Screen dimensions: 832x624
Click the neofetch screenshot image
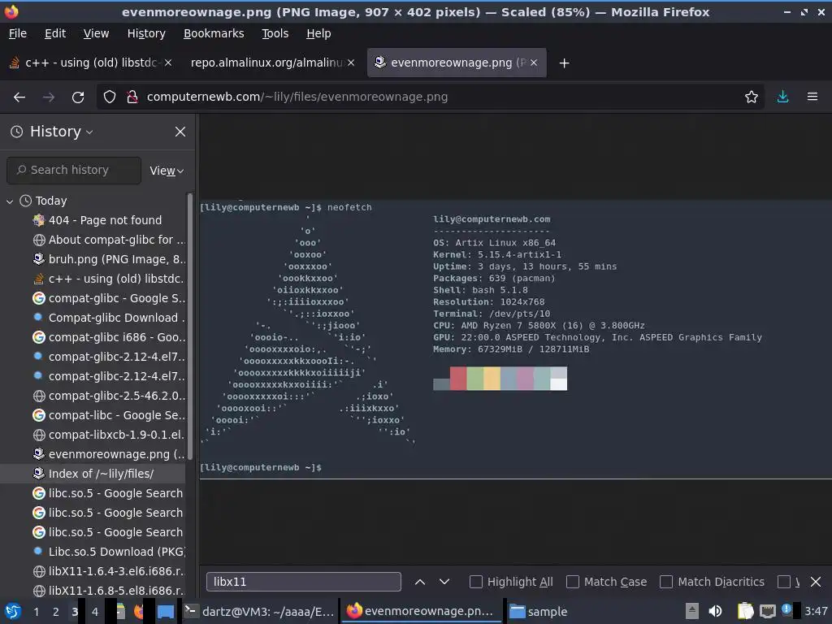516,340
